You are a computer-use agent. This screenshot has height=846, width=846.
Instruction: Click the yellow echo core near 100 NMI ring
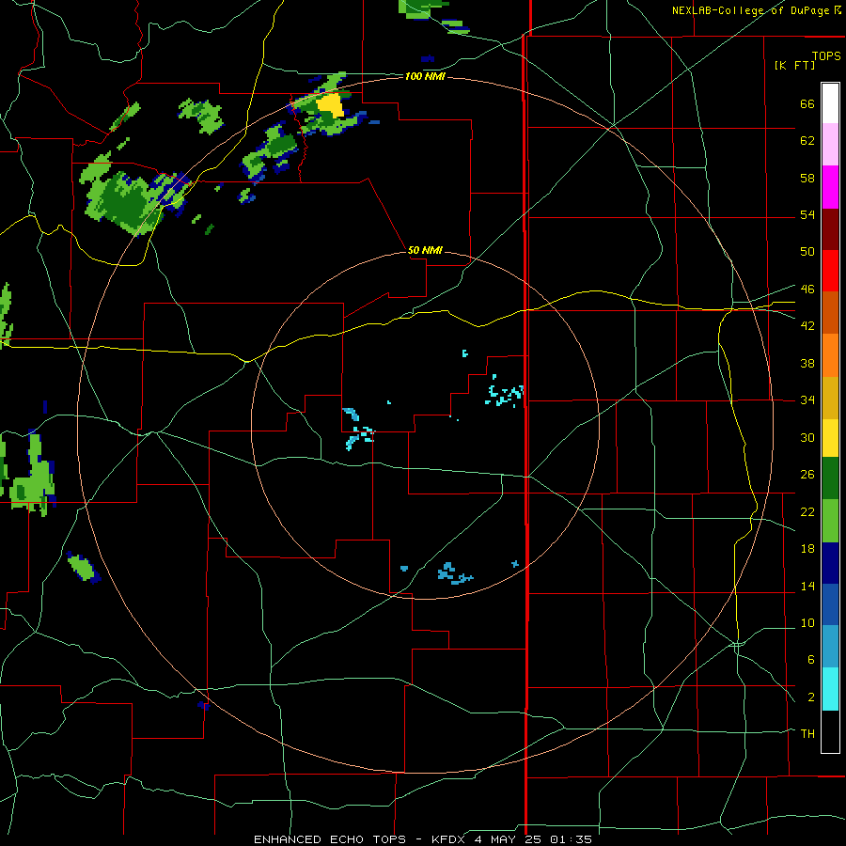tap(330, 104)
